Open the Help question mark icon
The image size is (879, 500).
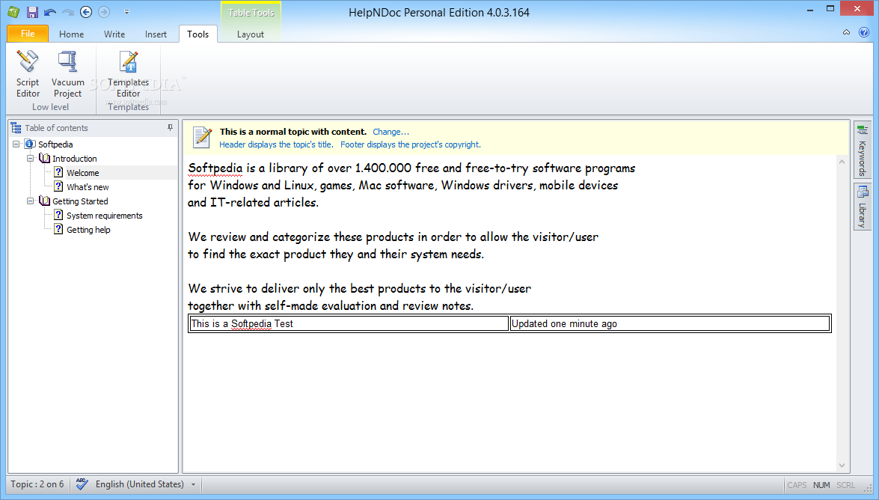coord(864,32)
